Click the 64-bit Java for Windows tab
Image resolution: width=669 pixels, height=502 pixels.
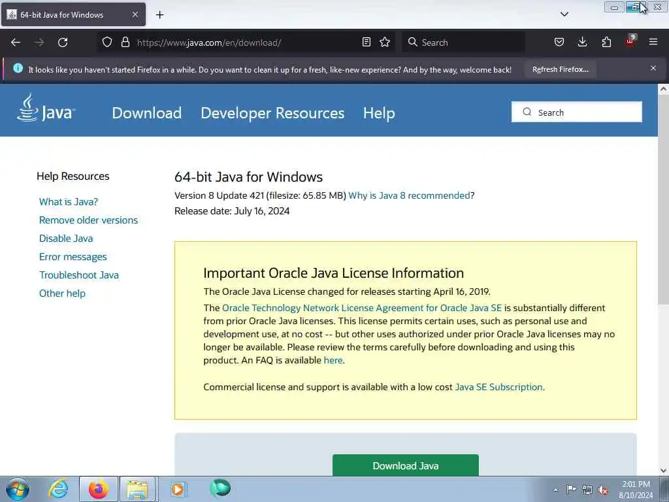(x=73, y=14)
